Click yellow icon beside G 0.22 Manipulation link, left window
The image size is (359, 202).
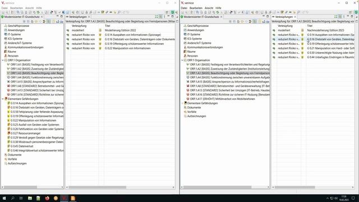click(x=100, y=48)
